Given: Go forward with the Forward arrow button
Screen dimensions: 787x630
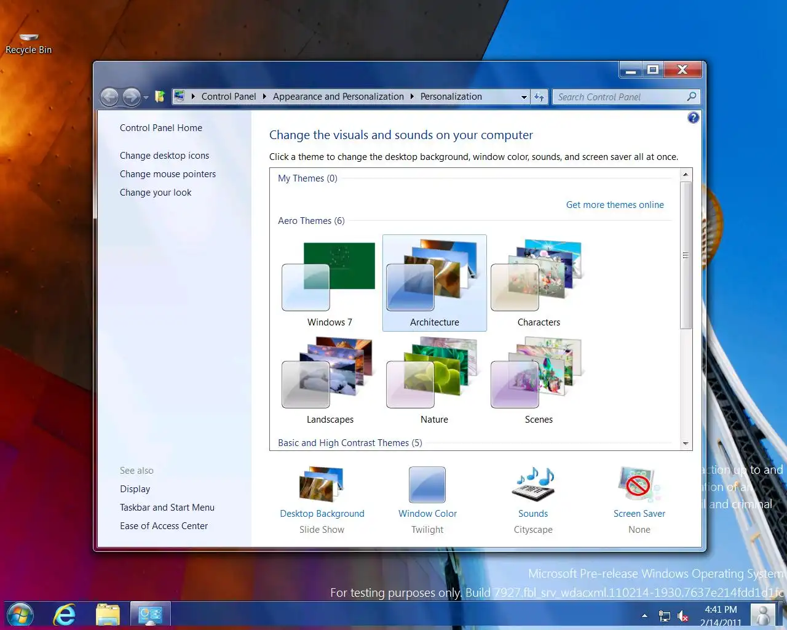Looking at the screenshot, I should pos(132,97).
